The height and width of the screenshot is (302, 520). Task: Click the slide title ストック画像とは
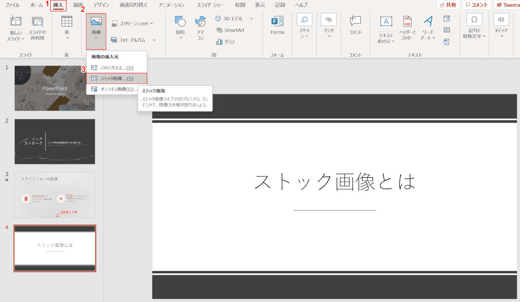[334, 182]
